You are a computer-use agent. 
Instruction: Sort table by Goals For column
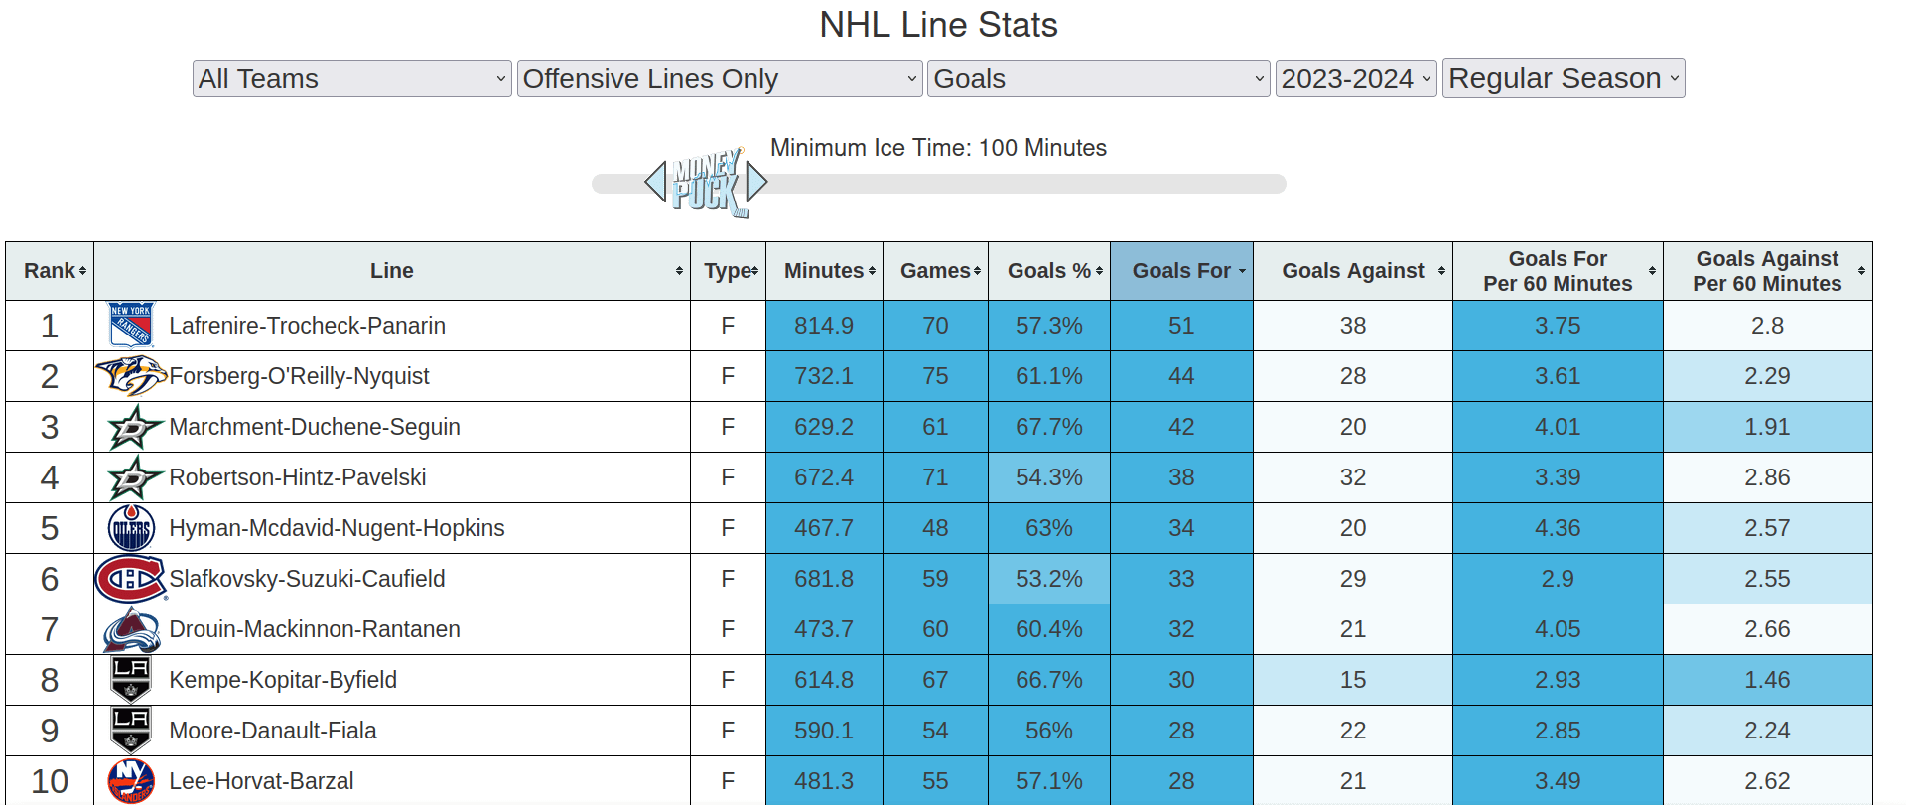point(1181,271)
